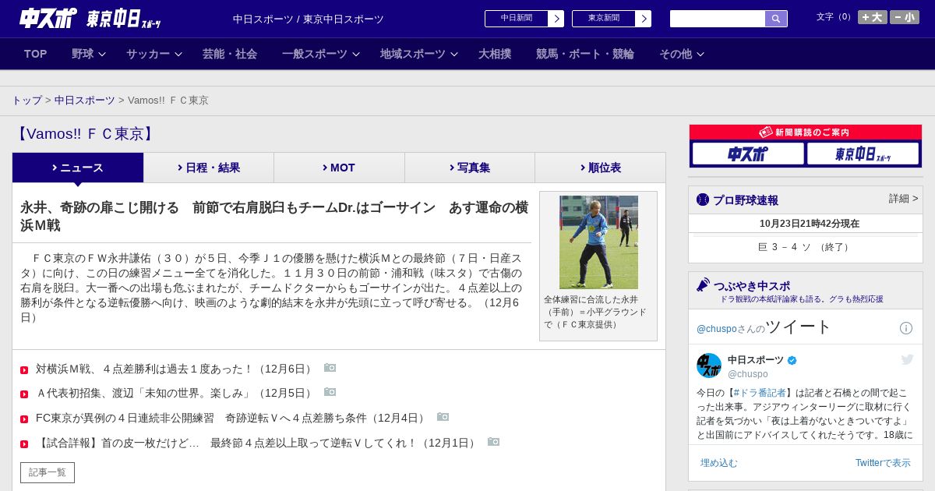Decrease text size with －小 button
The width and height of the screenshot is (935, 491).
905,17
